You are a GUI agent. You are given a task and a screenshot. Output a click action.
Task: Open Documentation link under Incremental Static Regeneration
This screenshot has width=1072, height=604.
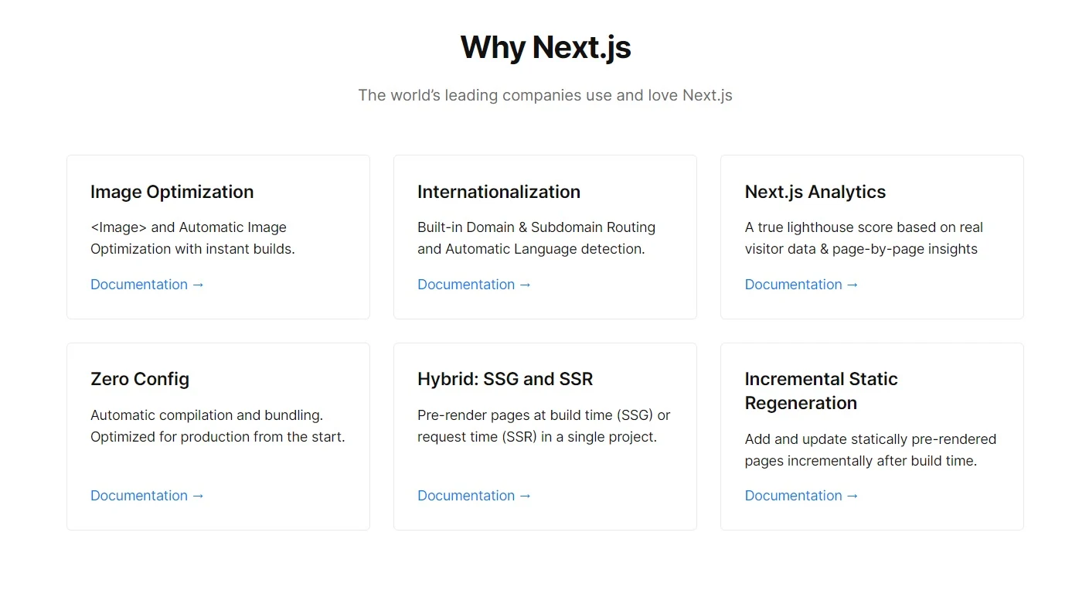pos(801,496)
